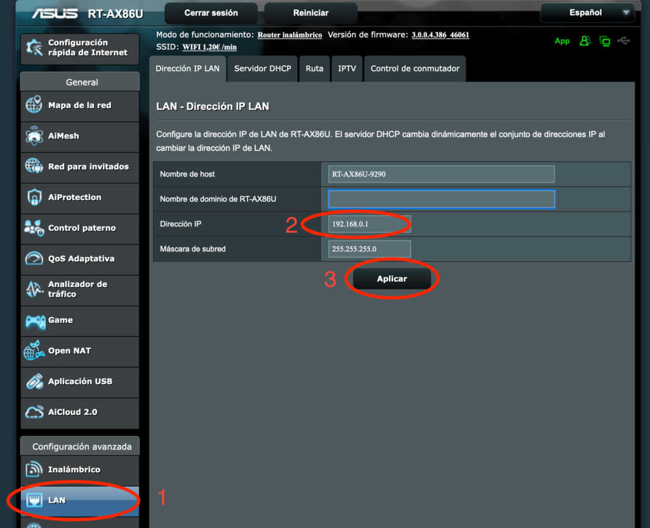
Task: Select the Inalámbrico wireless icon
Action: (x=34, y=469)
